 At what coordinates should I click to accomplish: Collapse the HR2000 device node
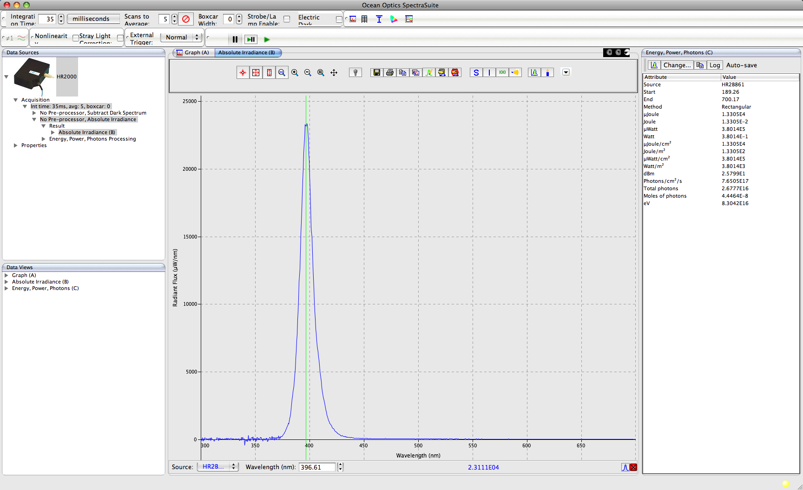[7, 77]
